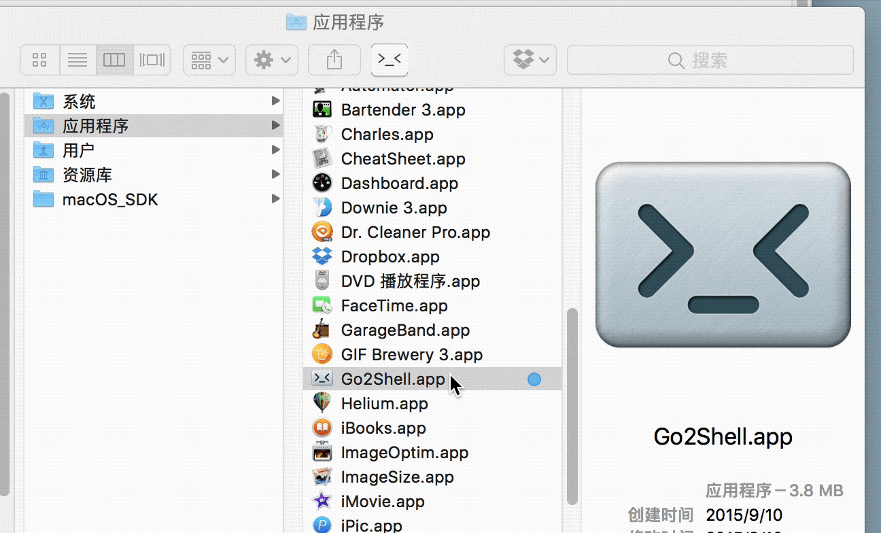Switch to column view mode

(x=114, y=60)
